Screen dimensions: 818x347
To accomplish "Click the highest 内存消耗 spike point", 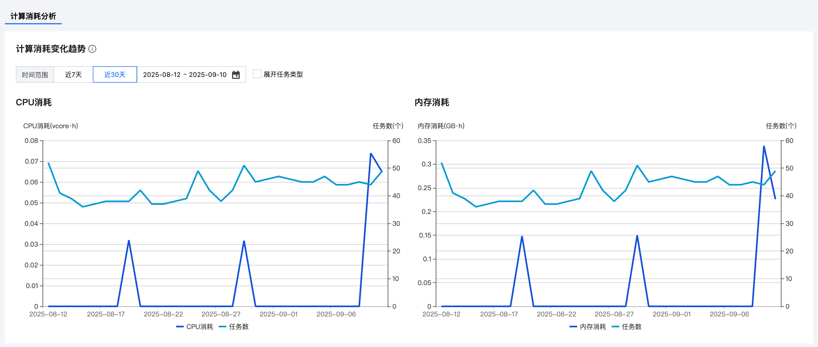I will tap(764, 146).
